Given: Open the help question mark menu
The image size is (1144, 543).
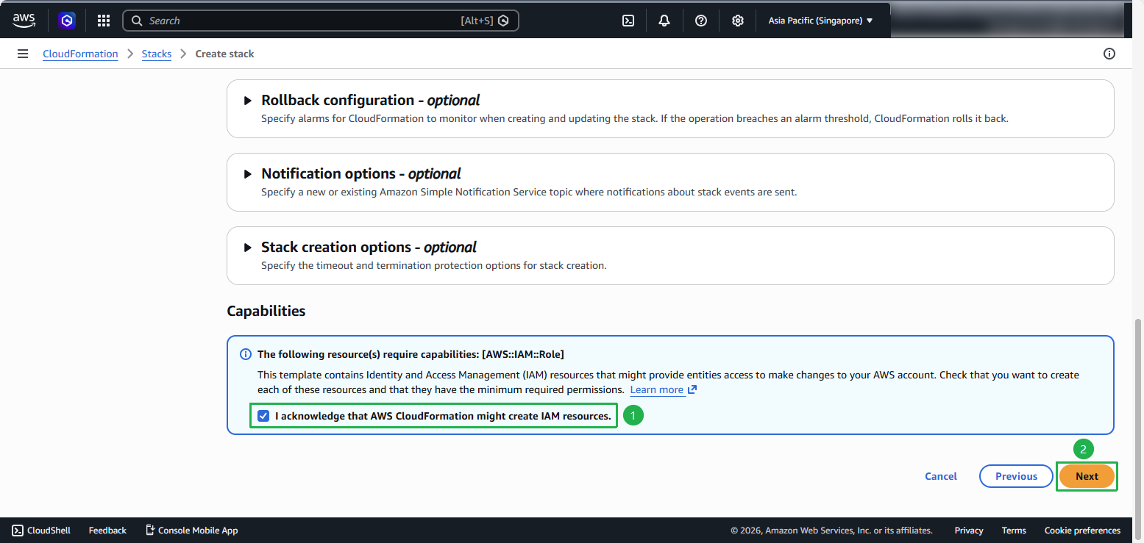Looking at the screenshot, I should click(701, 21).
